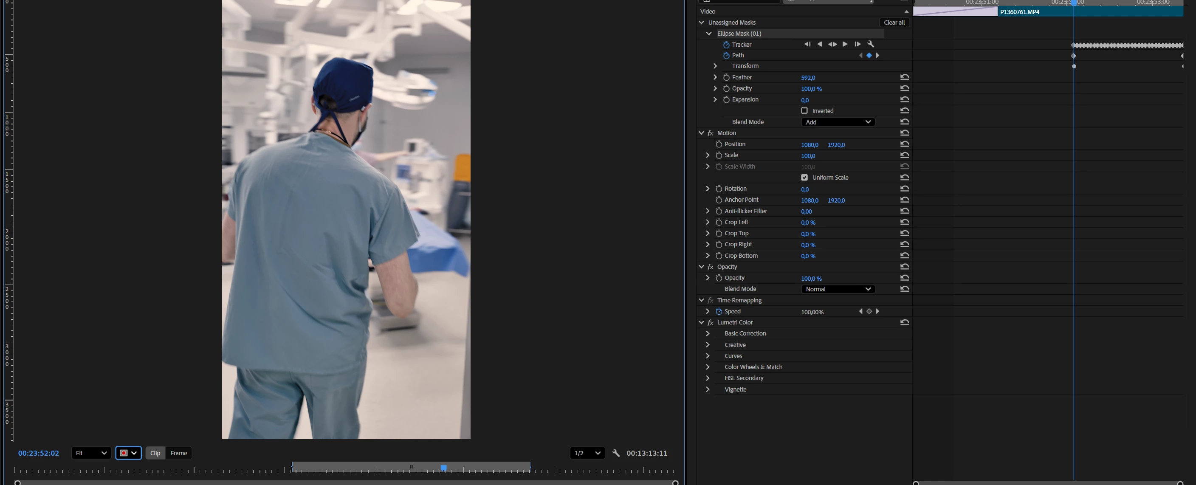1196x485 pixels.
Task: Open mask Blend Mode dropdown showing Add
Action: 838,122
